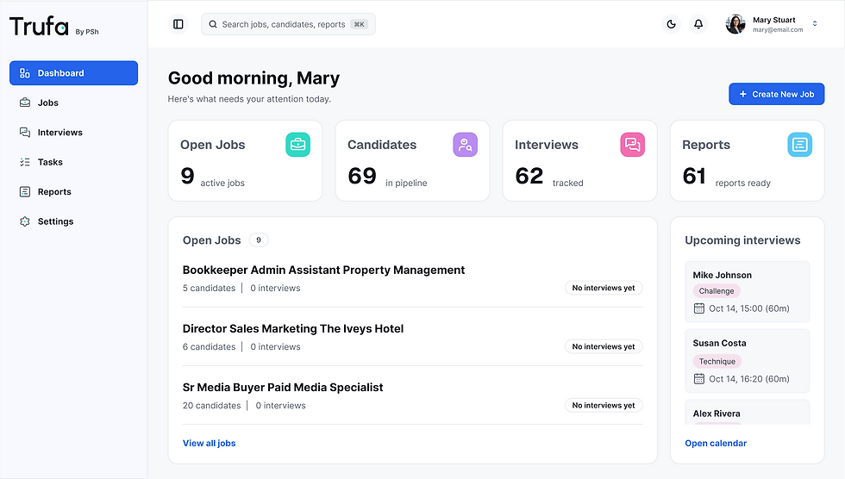Click the purple Candidates card icon
Viewport: 845px width, 479px height.
click(465, 145)
